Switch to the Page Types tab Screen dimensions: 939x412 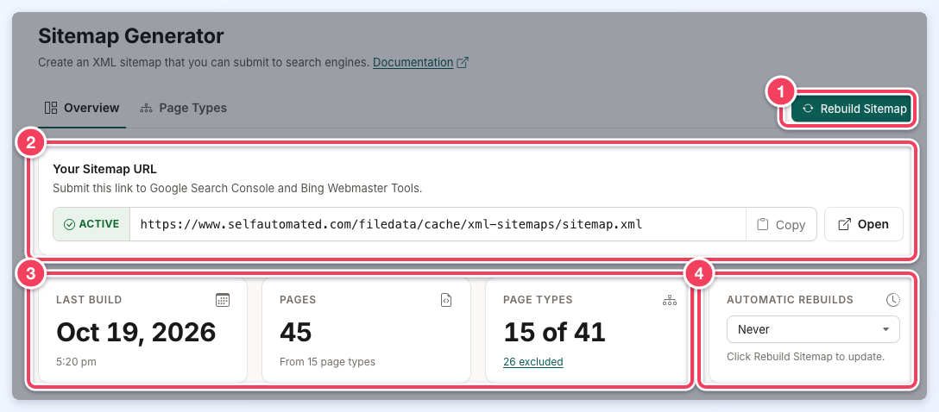pyautogui.click(x=183, y=109)
